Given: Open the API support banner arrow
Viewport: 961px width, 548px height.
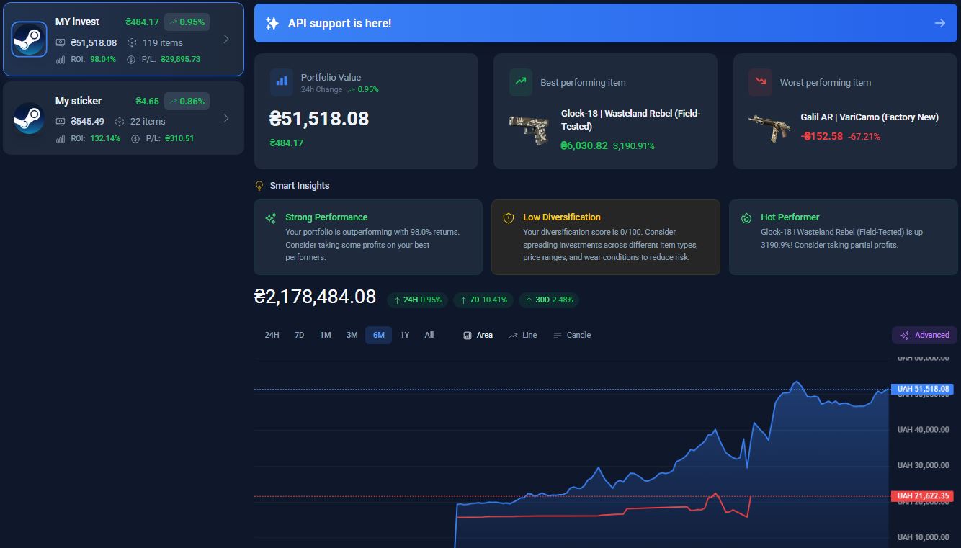Looking at the screenshot, I should click(939, 24).
